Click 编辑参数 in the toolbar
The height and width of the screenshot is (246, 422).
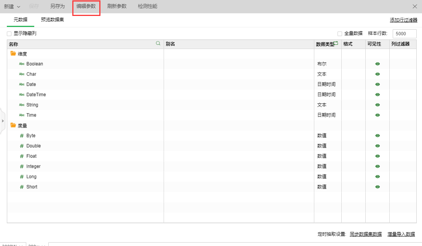coord(86,6)
